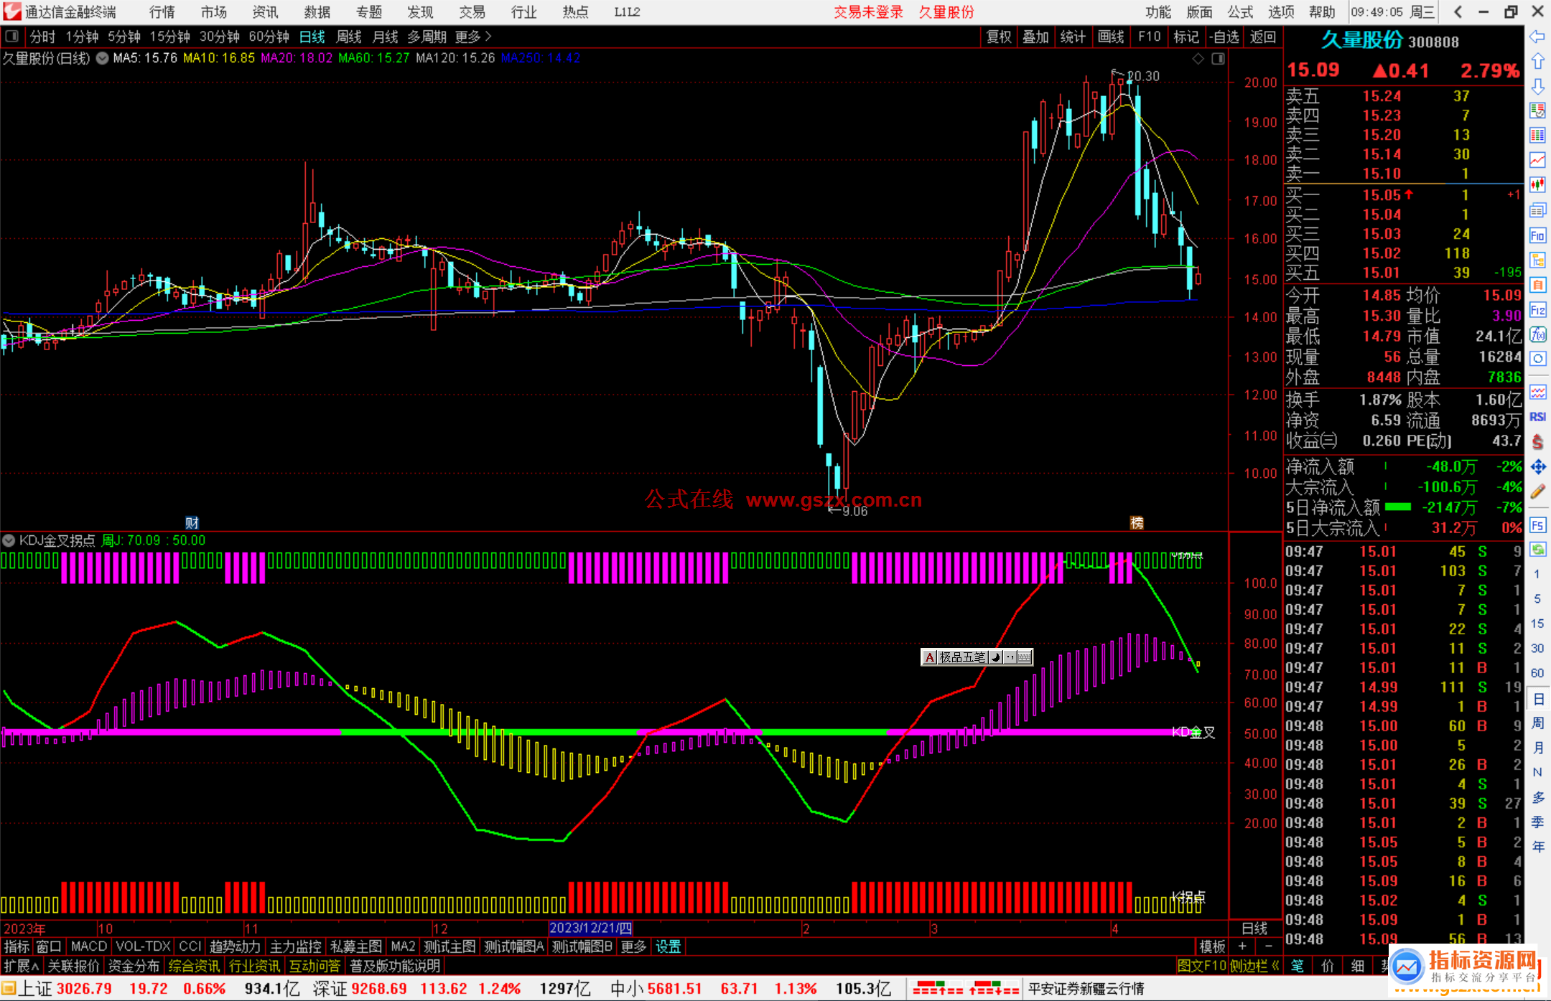Expand the 更多 periods dropdown
Screen dimensions: 1551x1001
[x=473, y=37]
